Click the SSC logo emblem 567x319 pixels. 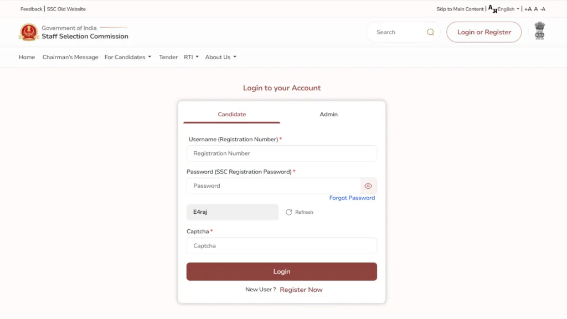(28, 32)
